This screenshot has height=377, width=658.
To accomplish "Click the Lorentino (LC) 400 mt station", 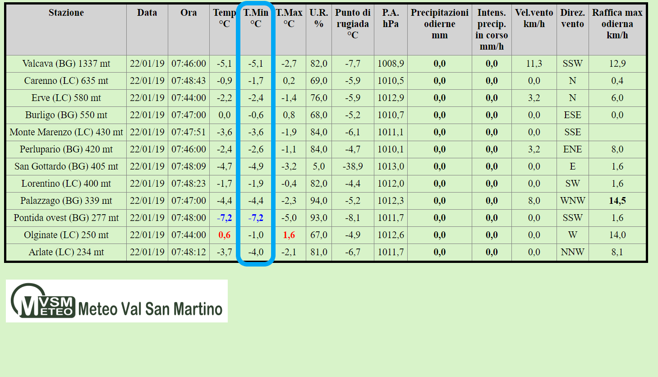I will tap(66, 184).
